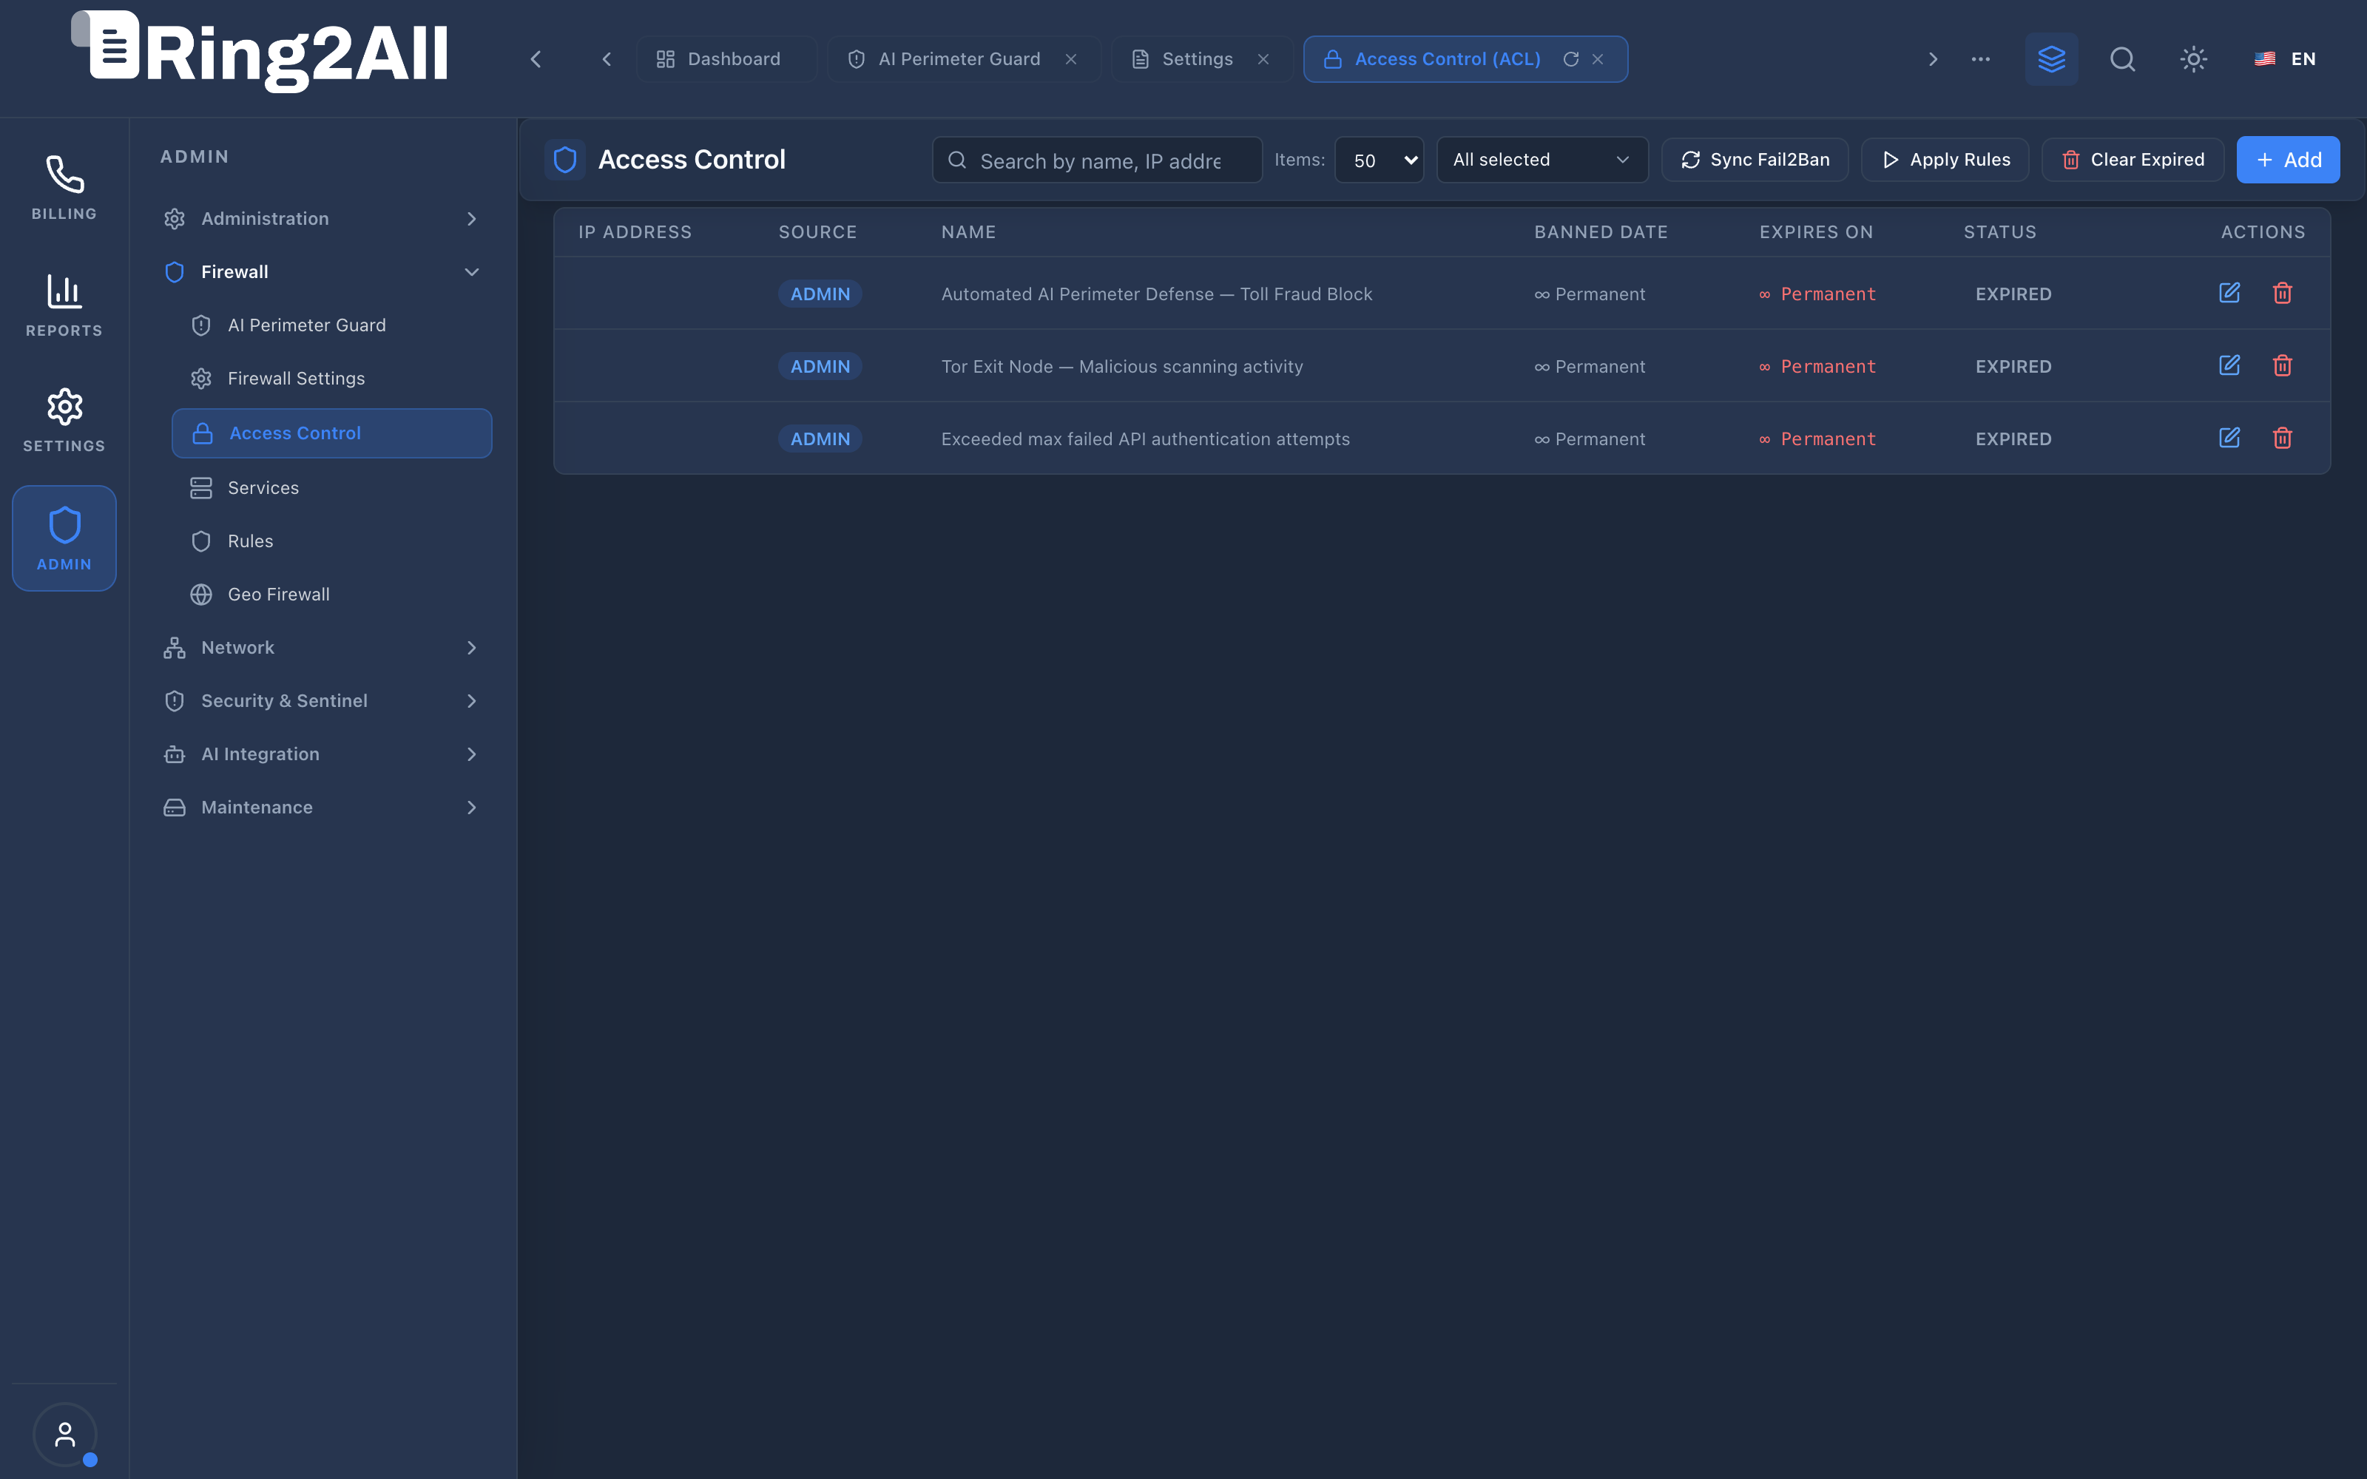Edit the failed API authentication entry

pyautogui.click(x=2229, y=437)
